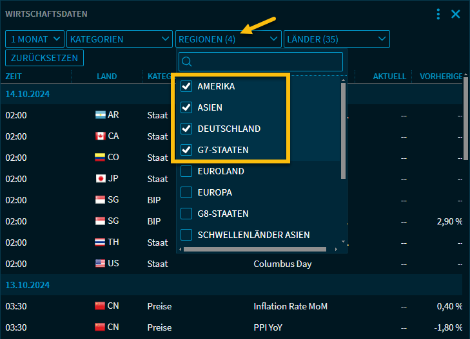Check the G8-STAATEN checkbox

pos(186,214)
